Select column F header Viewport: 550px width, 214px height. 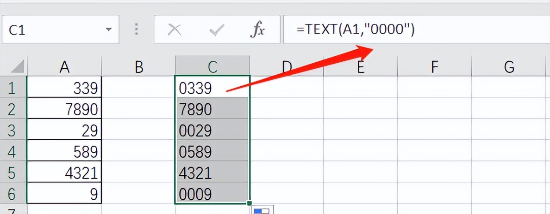(434, 67)
